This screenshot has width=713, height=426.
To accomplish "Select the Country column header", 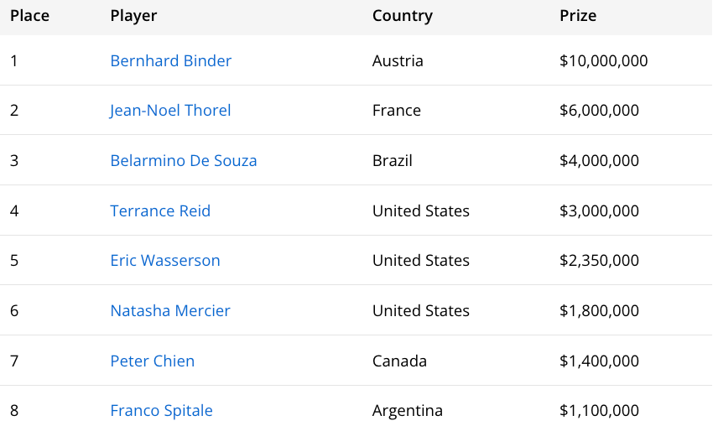I will (x=403, y=16).
